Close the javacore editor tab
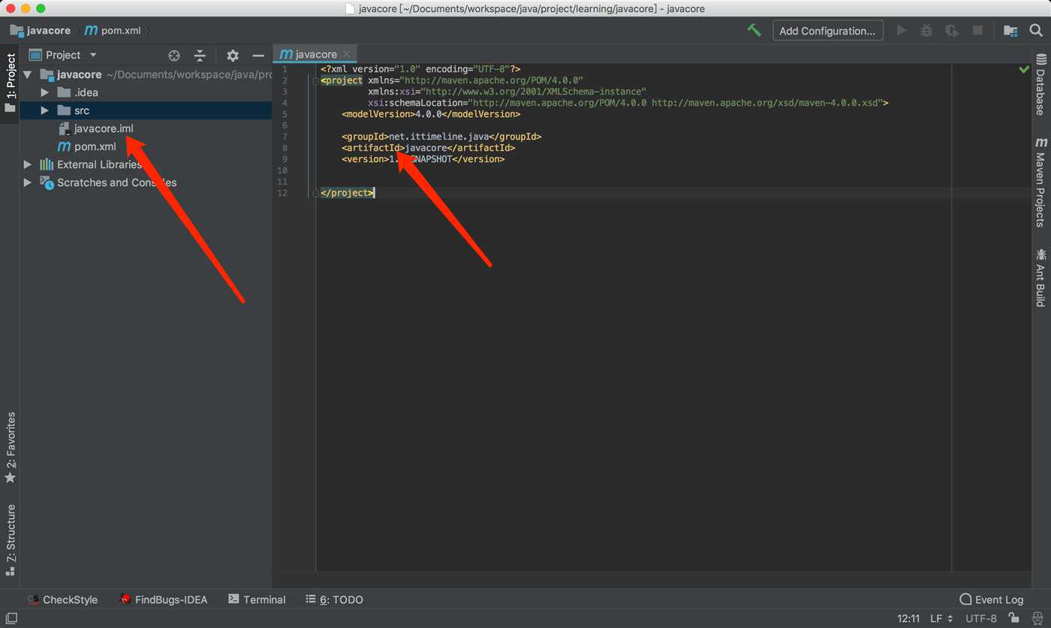Viewport: 1051px width, 628px height. point(347,54)
